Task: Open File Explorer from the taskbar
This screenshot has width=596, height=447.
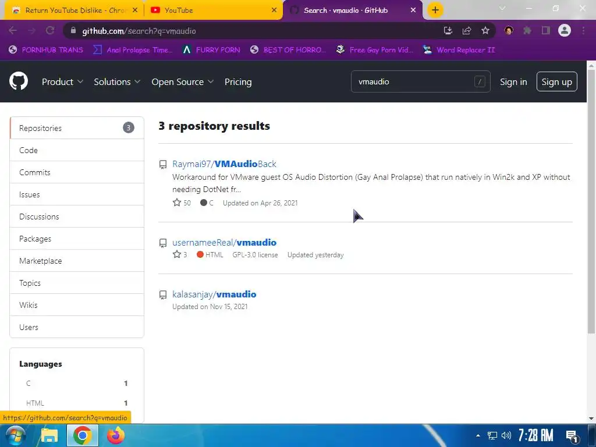Action: click(49, 435)
